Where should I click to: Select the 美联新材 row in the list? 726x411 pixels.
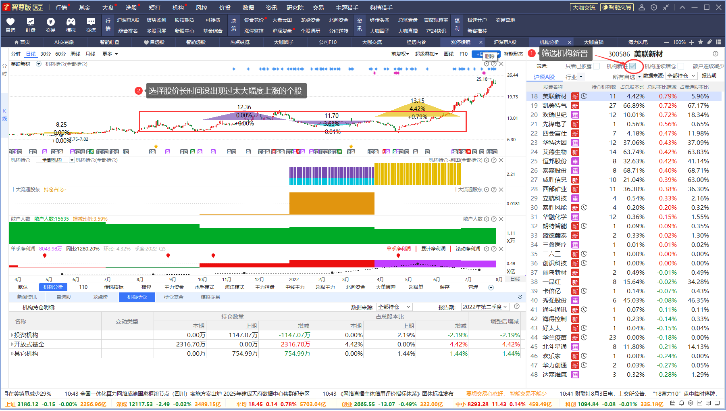pos(624,96)
